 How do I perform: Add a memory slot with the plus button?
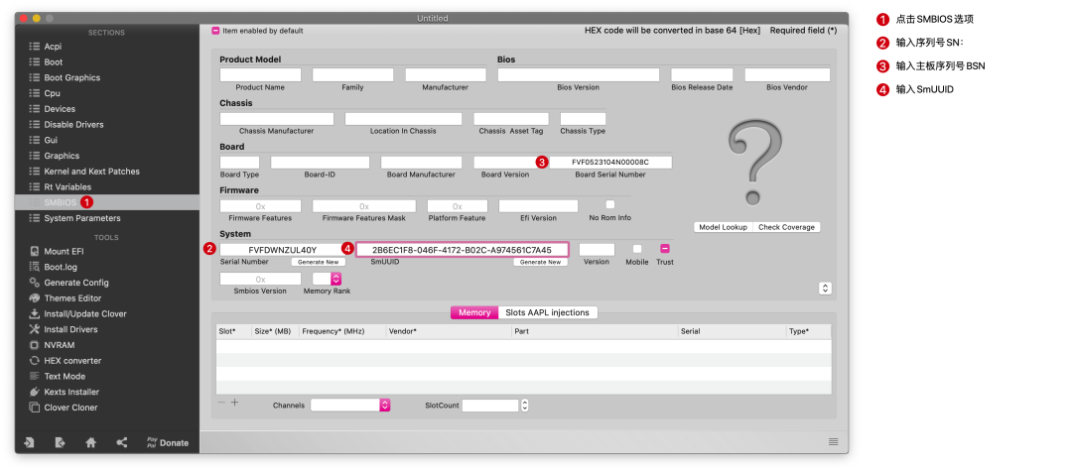click(x=234, y=403)
